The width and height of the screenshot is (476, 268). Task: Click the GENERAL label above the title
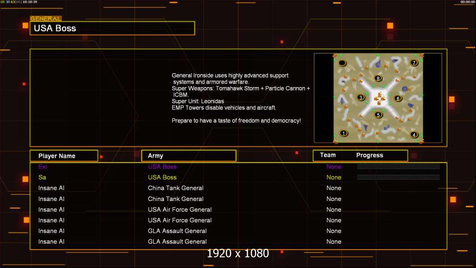pyautogui.click(x=46, y=18)
